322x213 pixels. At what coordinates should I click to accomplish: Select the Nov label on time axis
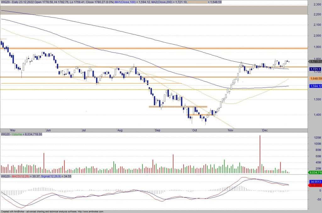(230, 130)
